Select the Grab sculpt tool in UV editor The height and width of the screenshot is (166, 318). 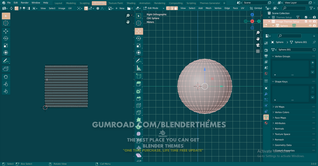point(6,77)
